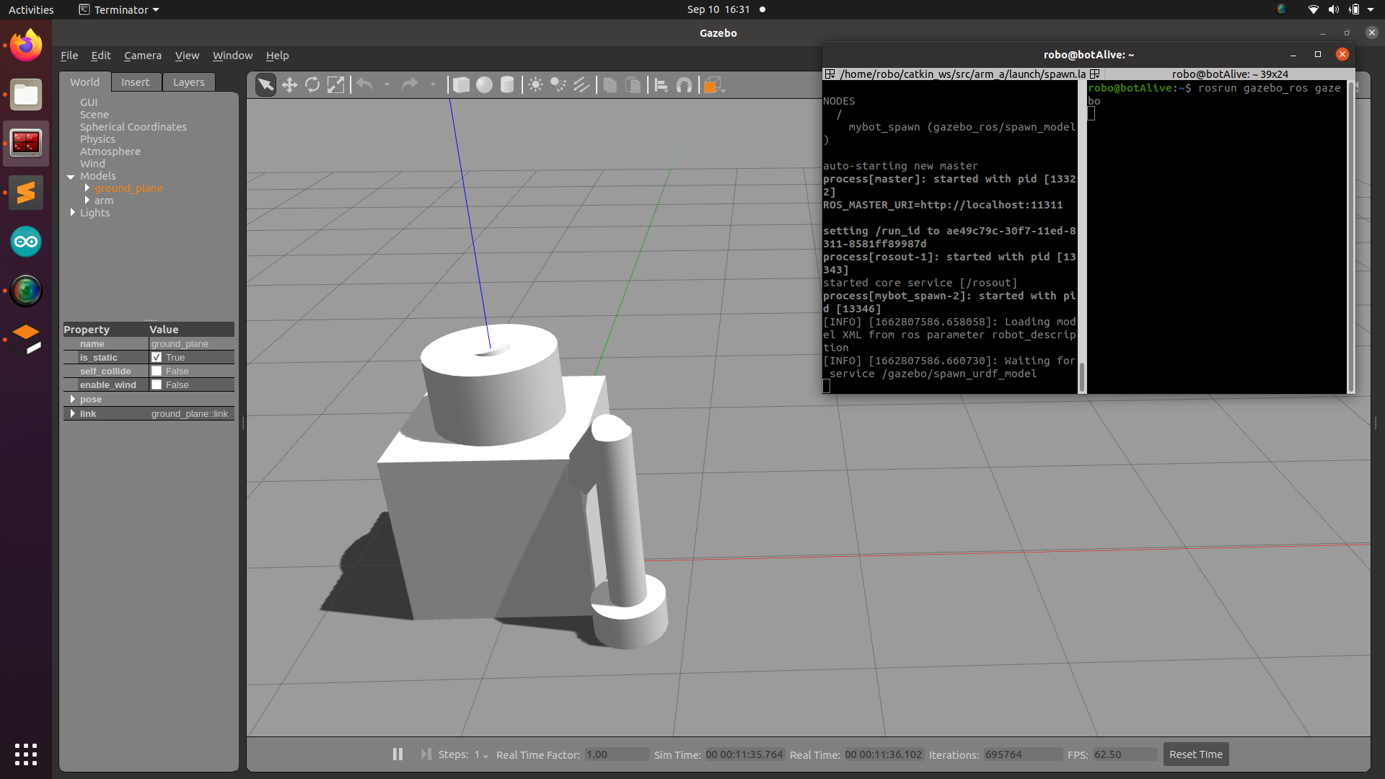Step the simulation forward once

point(426,754)
